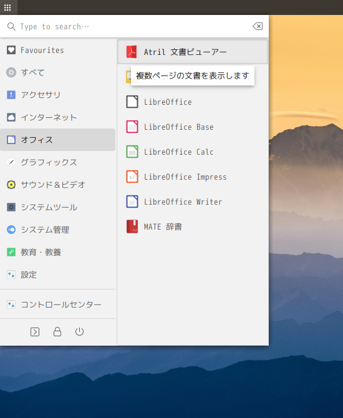Click the green icon beside 教育・教養
Screen dimensions: 343x418
point(11,252)
